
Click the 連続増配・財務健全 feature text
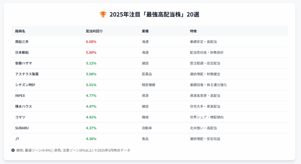pos(205,74)
